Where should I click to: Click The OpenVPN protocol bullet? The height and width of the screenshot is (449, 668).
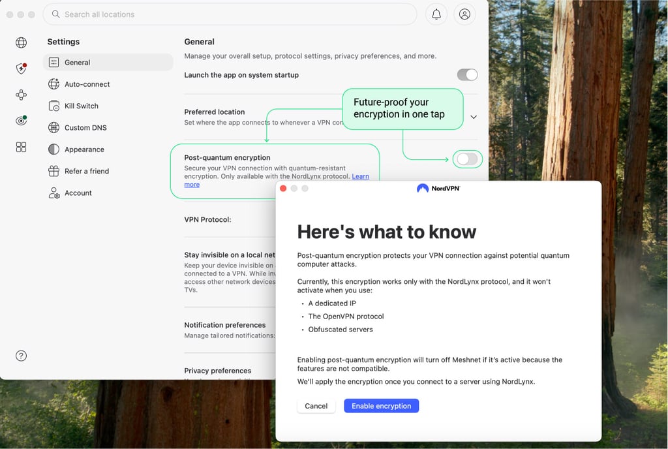(346, 317)
